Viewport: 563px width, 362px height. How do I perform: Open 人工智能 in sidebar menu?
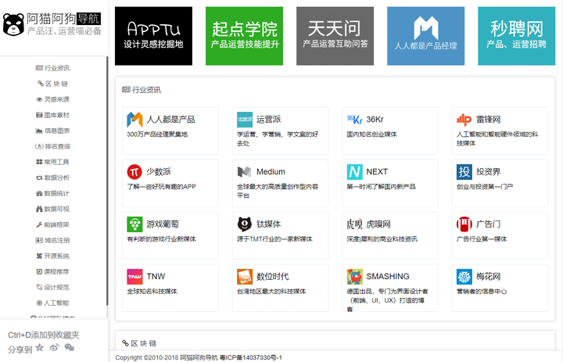[53, 303]
